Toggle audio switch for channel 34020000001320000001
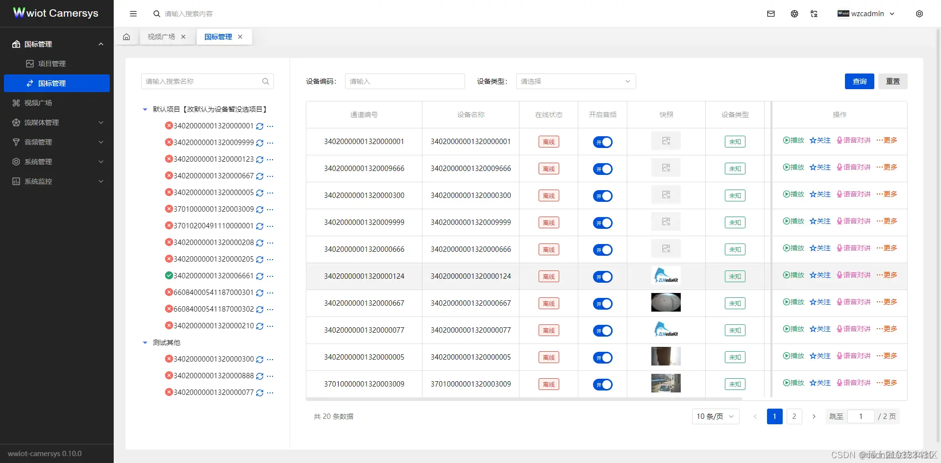This screenshot has width=941, height=463. tap(603, 142)
